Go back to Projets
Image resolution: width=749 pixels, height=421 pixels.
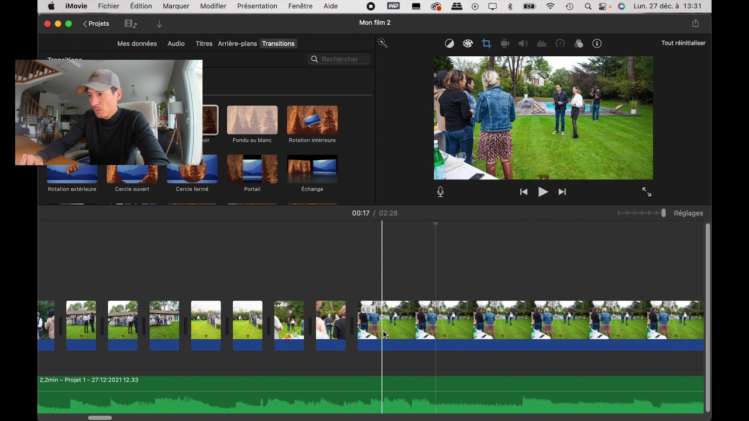click(96, 24)
